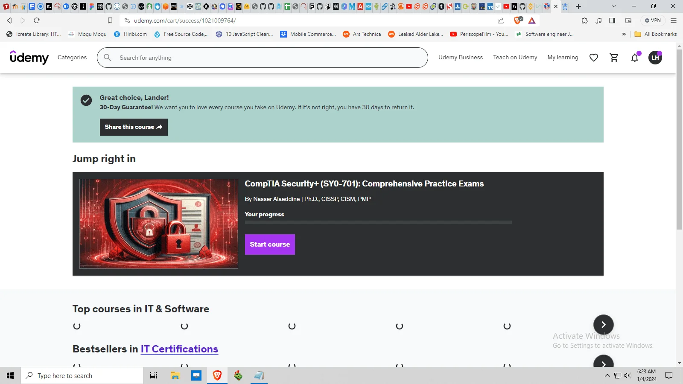Show hidden bookmarks overflow chevron
The height and width of the screenshot is (384, 683).
pyautogui.click(x=624, y=34)
